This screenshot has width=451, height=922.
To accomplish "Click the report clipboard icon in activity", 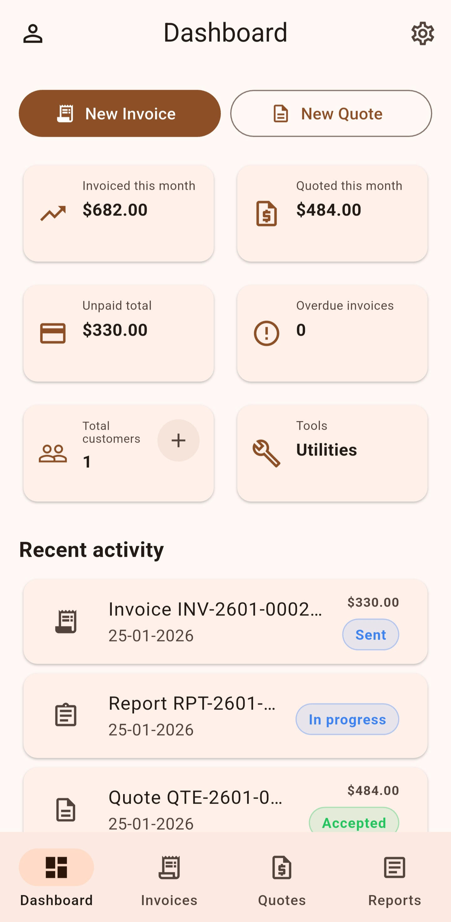I will 66,715.
